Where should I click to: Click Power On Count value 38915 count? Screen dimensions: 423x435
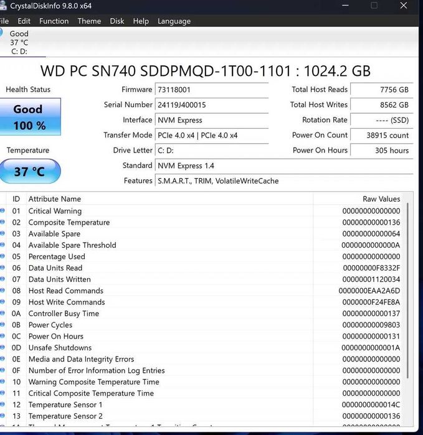pyautogui.click(x=382, y=136)
